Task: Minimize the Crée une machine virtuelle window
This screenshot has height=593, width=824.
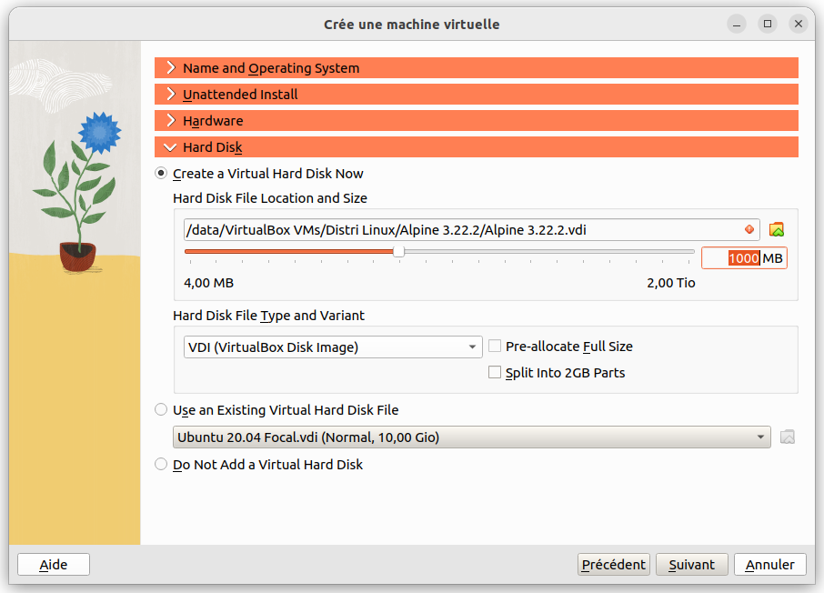Action: click(738, 24)
